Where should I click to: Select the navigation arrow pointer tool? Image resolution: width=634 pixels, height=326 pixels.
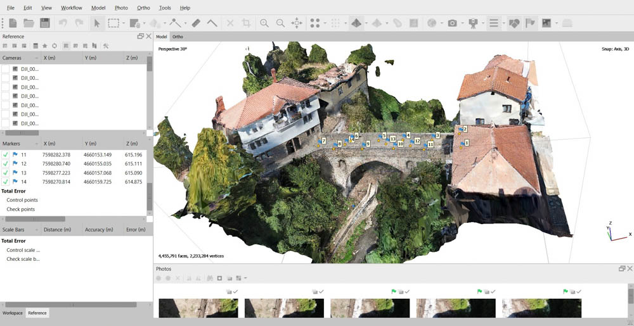[97, 23]
